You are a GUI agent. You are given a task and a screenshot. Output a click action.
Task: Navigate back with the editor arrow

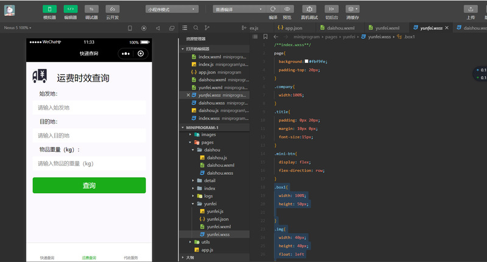tap(275, 37)
